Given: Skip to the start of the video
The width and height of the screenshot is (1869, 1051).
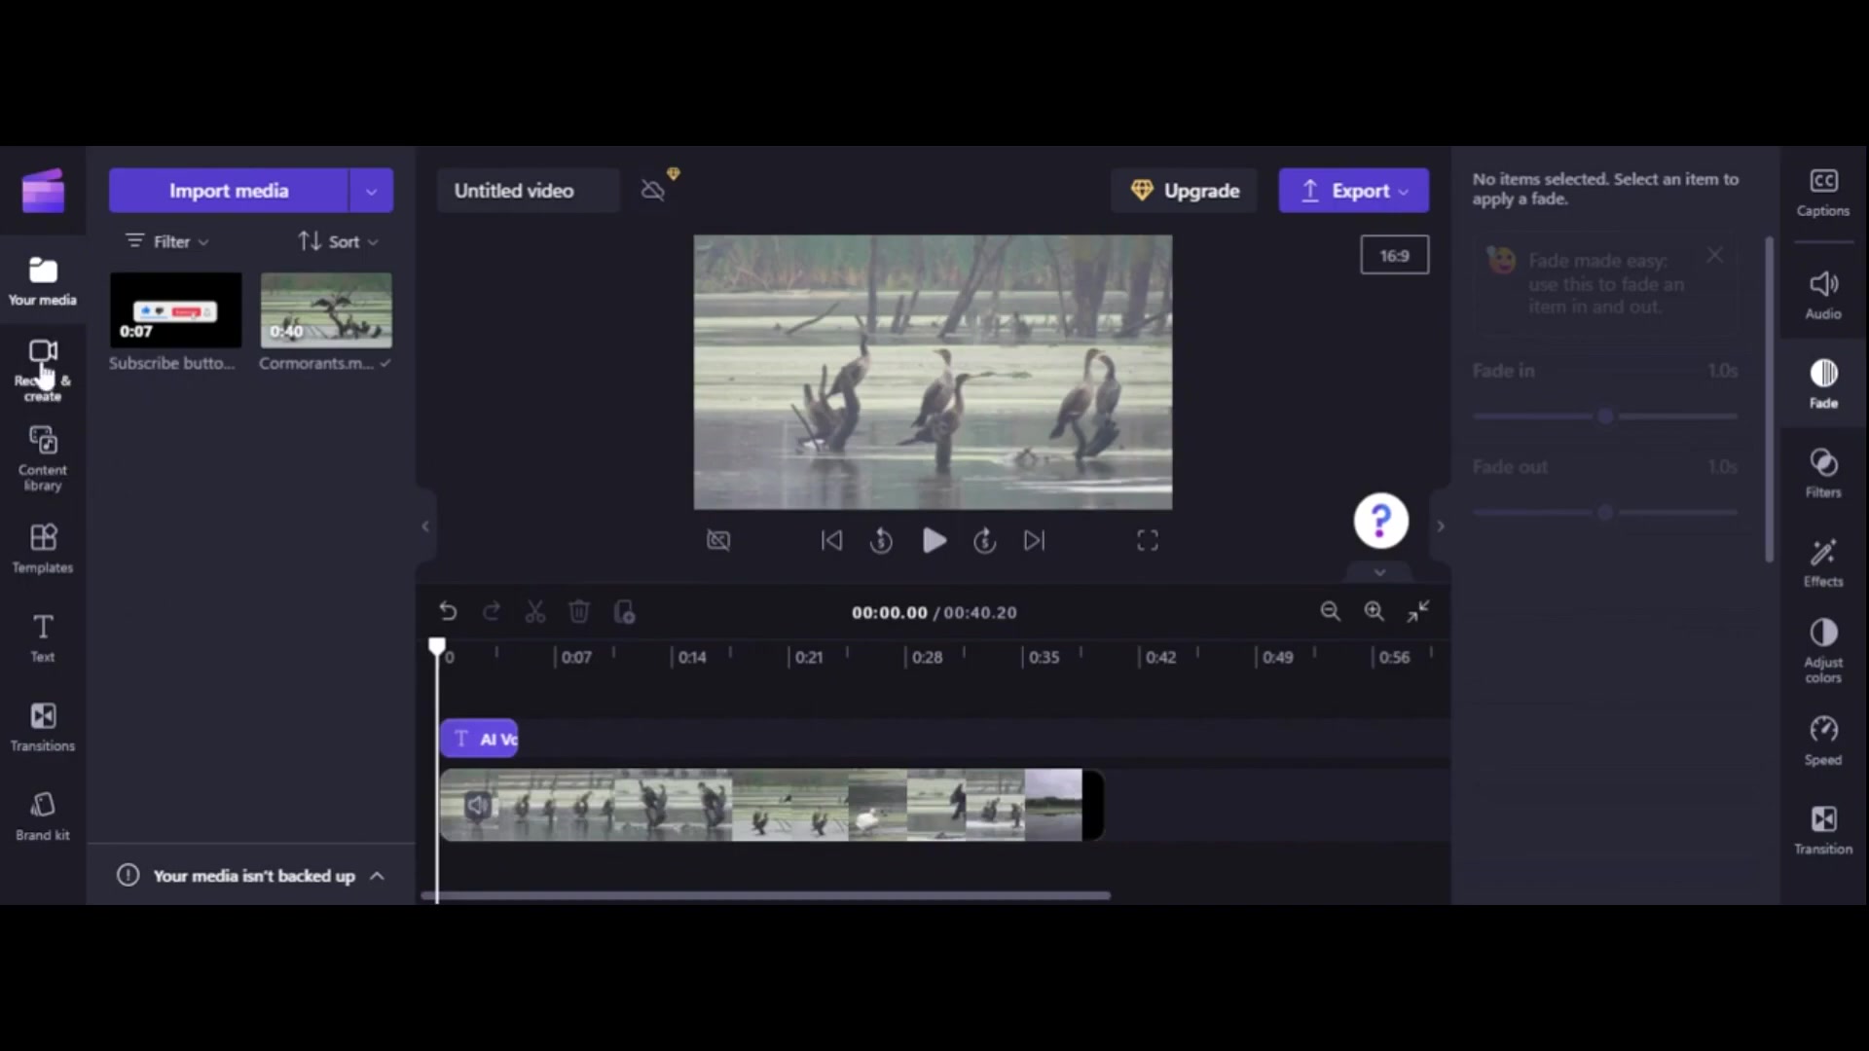Looking at the screenshot, I should (831, 540).
